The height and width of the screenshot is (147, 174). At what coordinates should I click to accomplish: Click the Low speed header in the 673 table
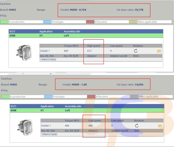pyautogui.click(x=116, y=46)
